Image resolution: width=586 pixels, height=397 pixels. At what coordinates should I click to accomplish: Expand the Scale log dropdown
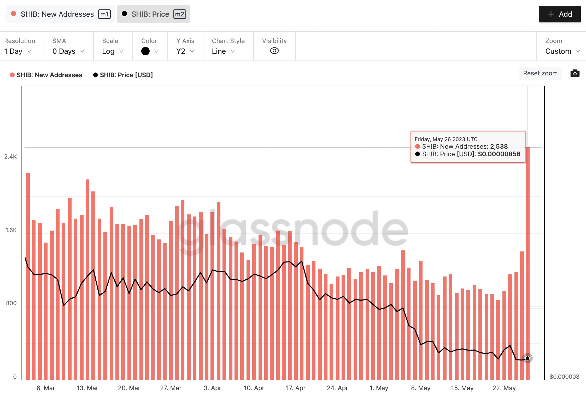[x=112, y=50]
